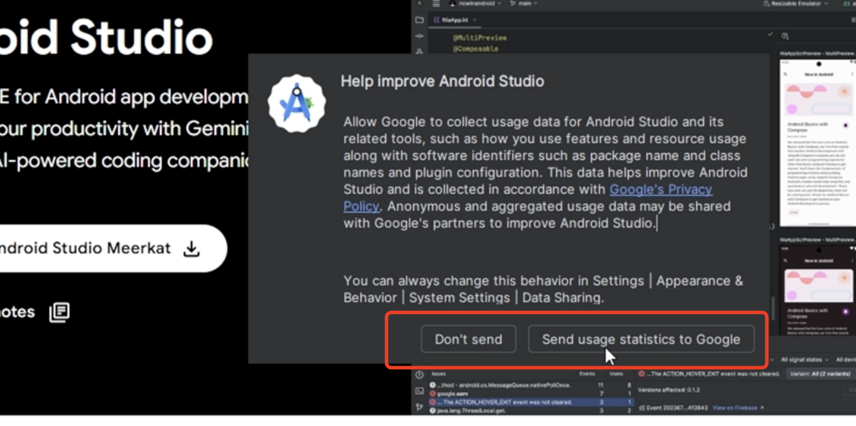Open the release notes document icon
856x426 pixels.
(x=59, y=312)
